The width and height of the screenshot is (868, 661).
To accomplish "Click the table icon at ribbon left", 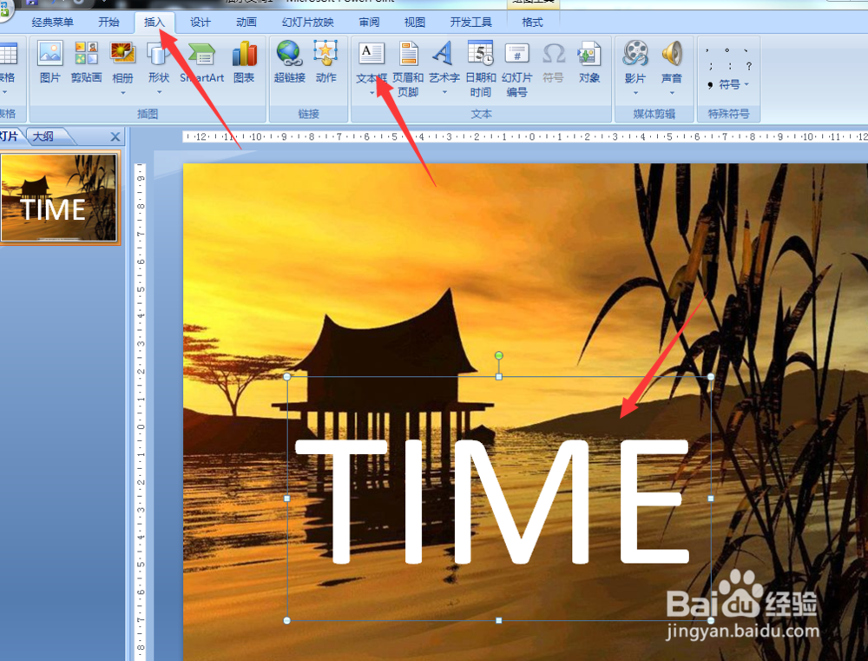I will click(8, 54).
